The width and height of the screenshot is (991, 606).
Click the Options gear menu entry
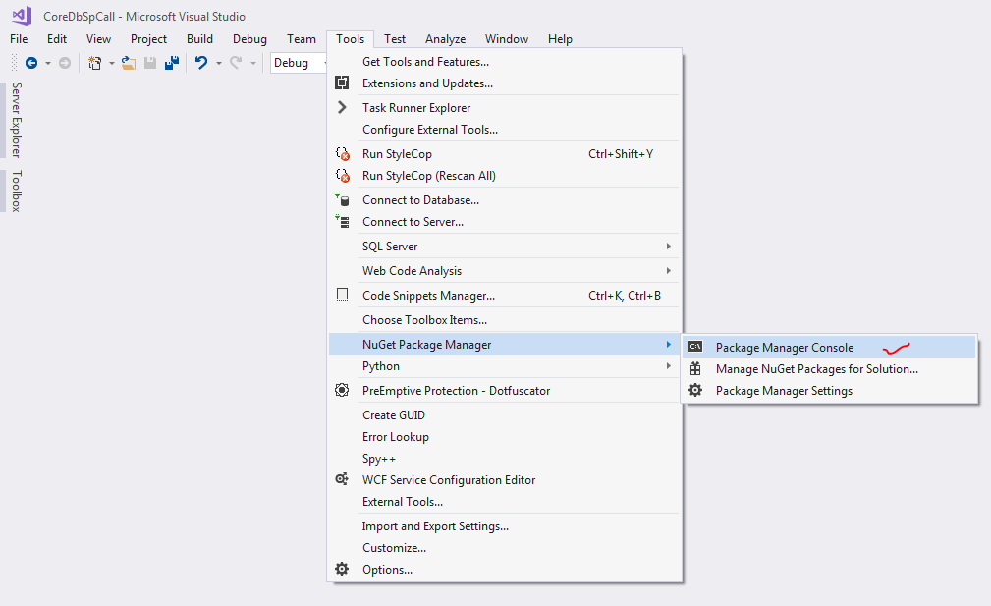[x=387, y=570]
